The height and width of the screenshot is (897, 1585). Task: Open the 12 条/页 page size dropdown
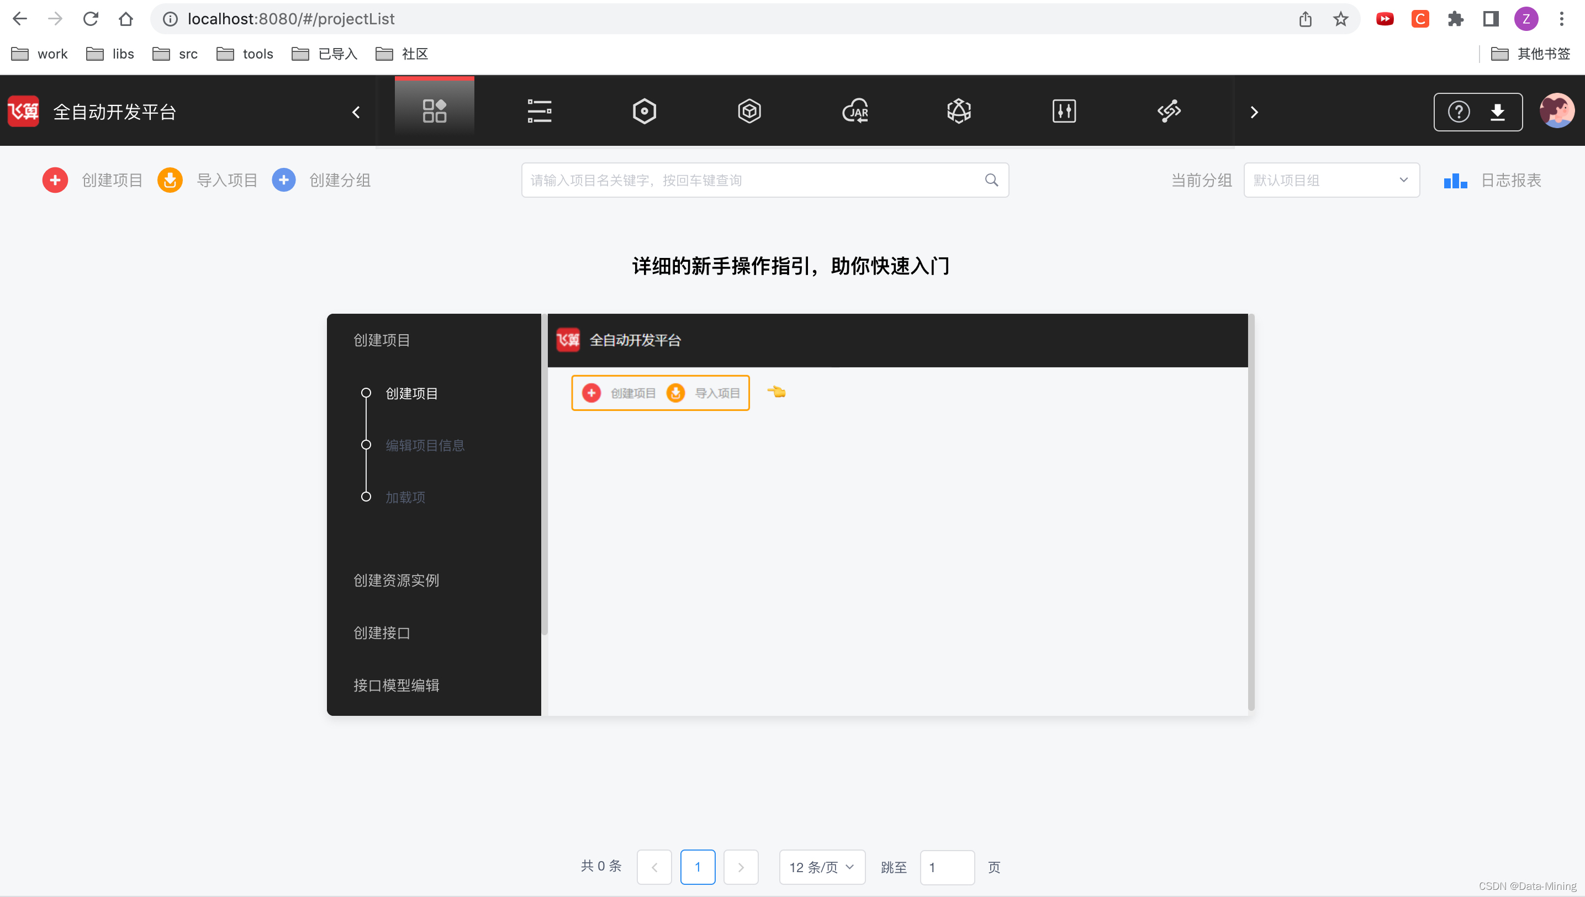tap(821, 867)
